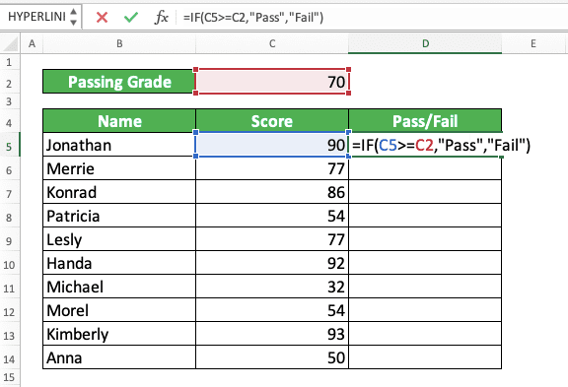Click the IF formula in cell D5
Viewport: 568px width, 387px height.
tap(441, 145)
